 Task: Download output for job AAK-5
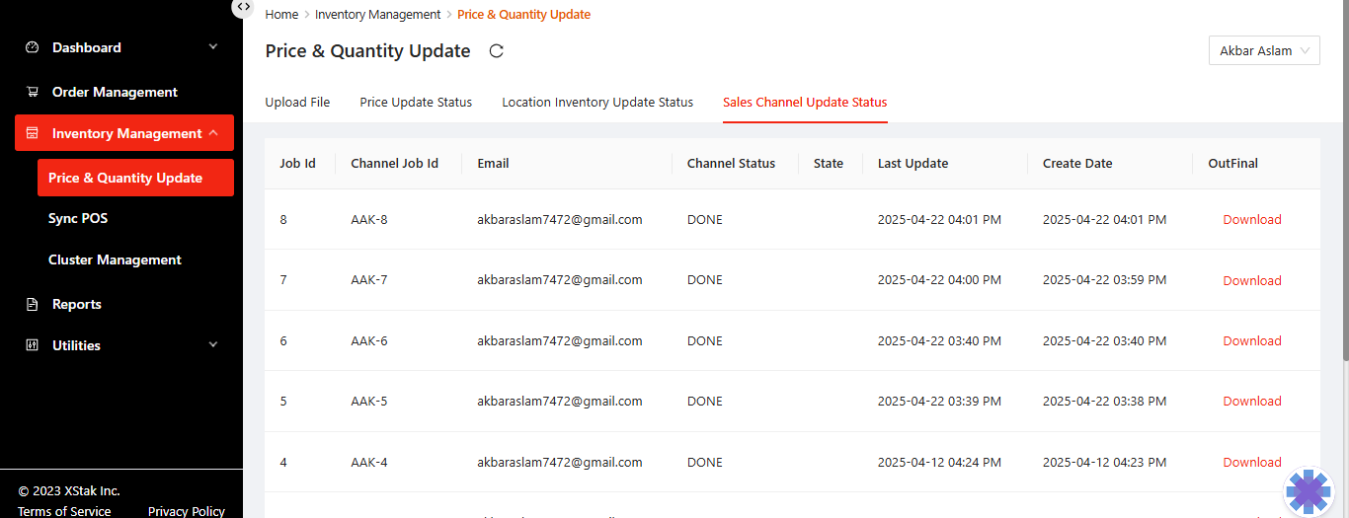[1252, 401]
